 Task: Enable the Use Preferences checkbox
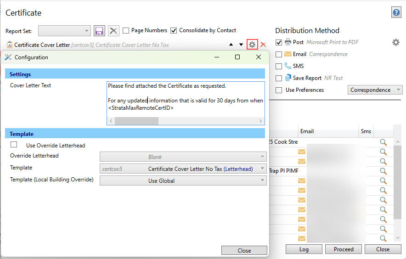click(x=279, y=90)
